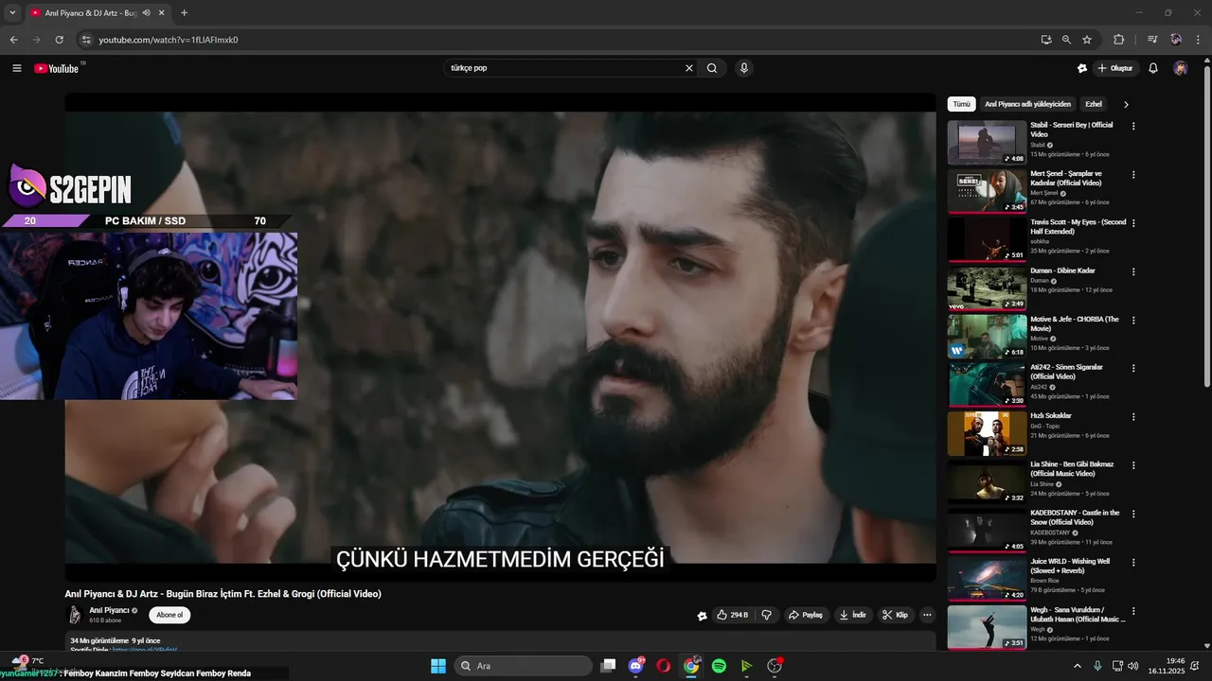Open 'Juice WRLD - Wishing Well' video title
Screen dimensions: 1212x681
coord(1070,566)
